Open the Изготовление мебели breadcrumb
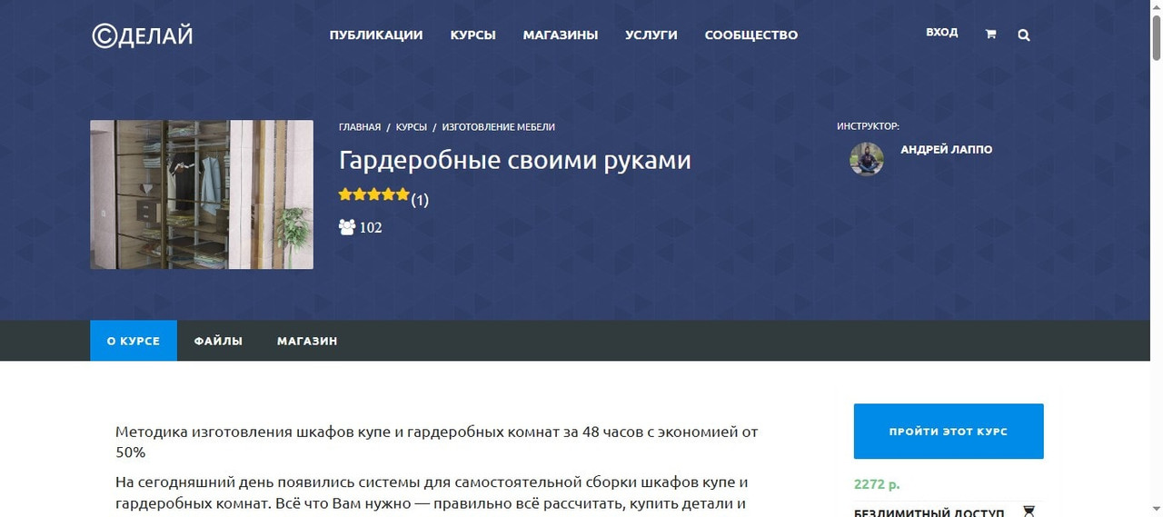Image resolution: width=1163 pixels, height=517 pixels. click(x=498, y=127)
